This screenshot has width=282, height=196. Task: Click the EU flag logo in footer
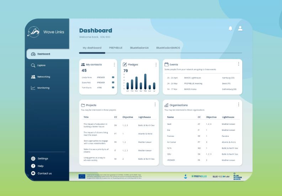point(82,176)
